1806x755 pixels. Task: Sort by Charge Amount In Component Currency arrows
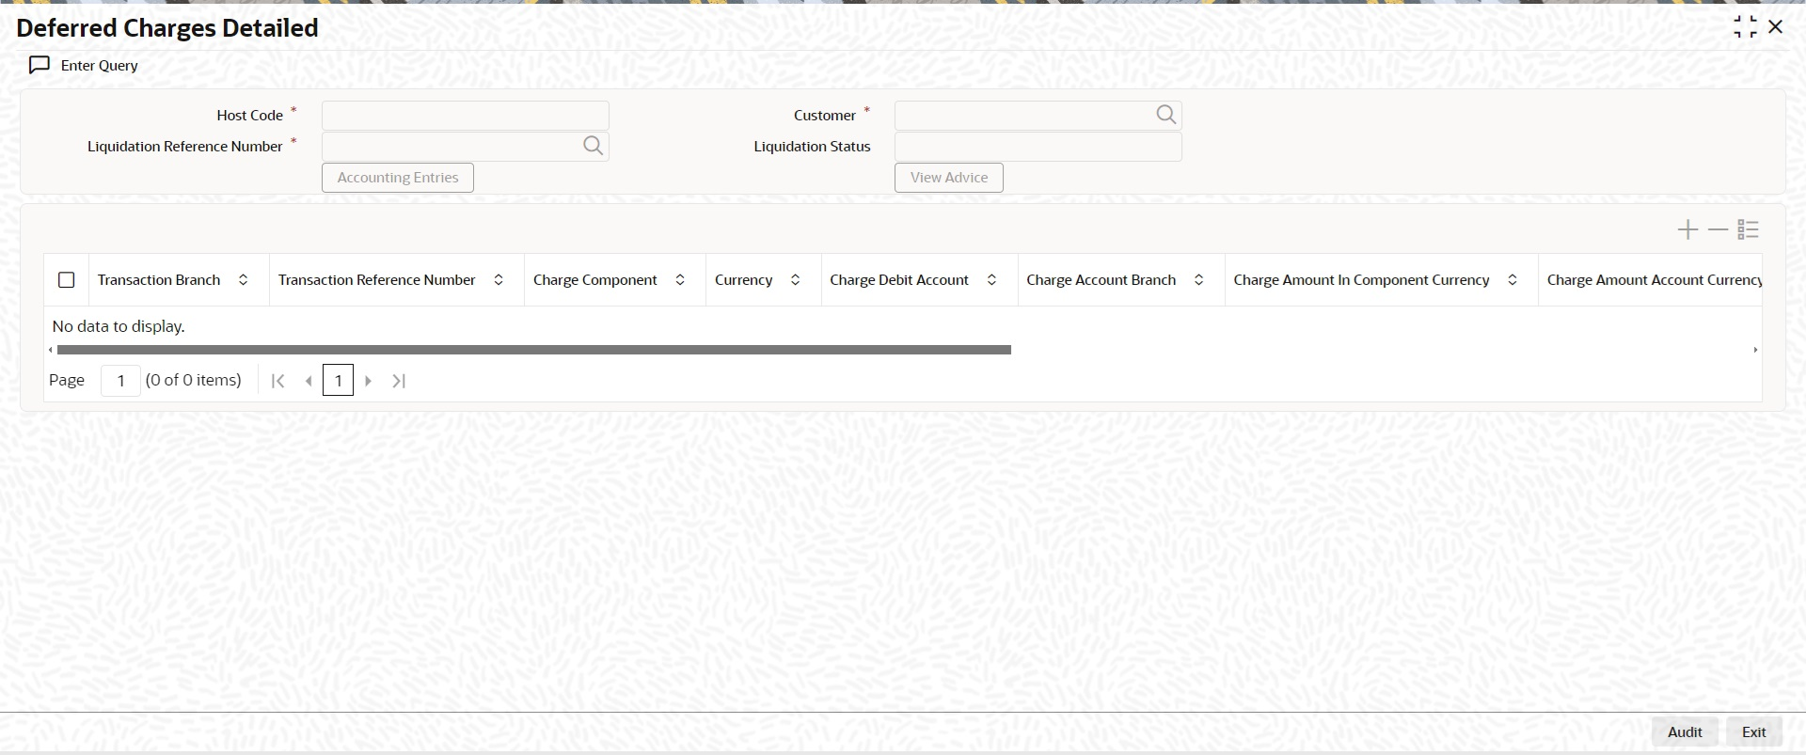point(1513,280)
